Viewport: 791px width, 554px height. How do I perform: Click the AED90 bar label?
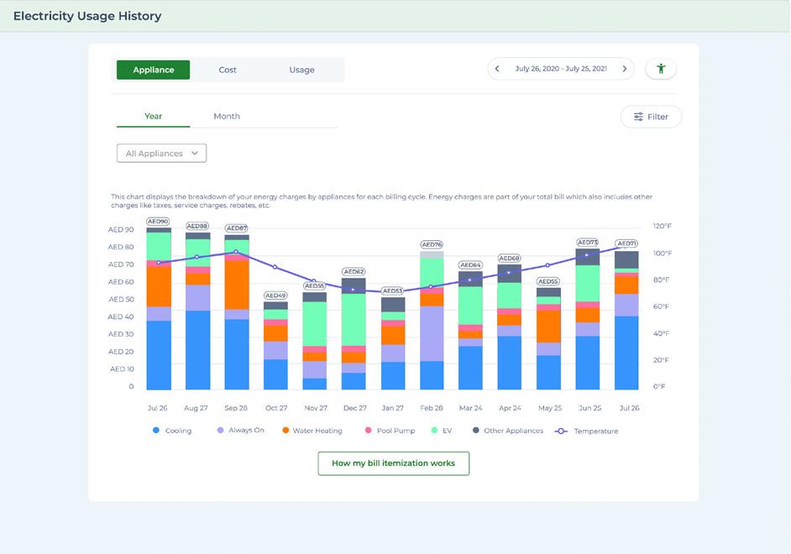(158, 222)
